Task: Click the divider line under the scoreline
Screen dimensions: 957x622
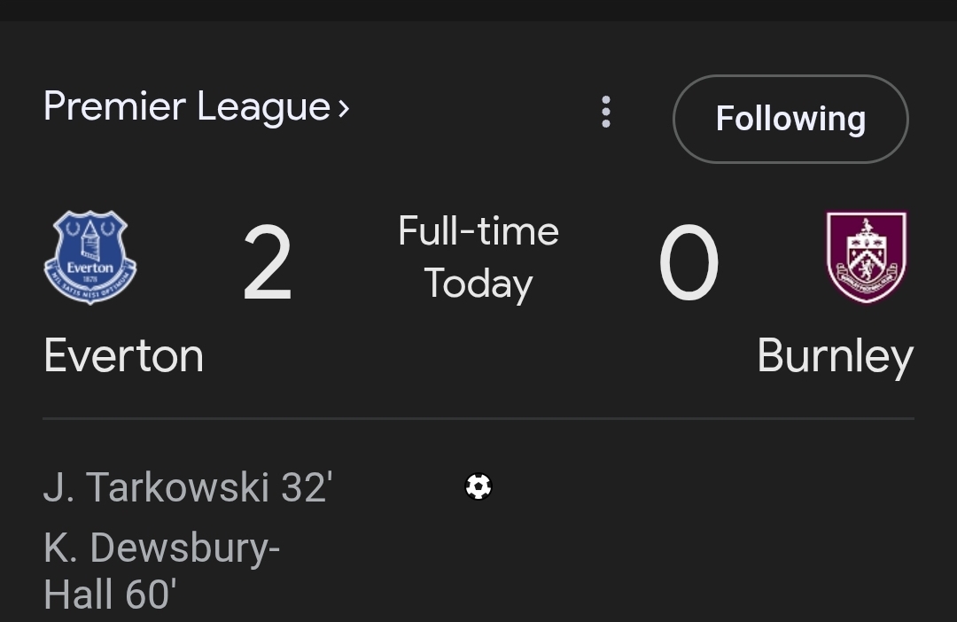Action: click(478, 418)
